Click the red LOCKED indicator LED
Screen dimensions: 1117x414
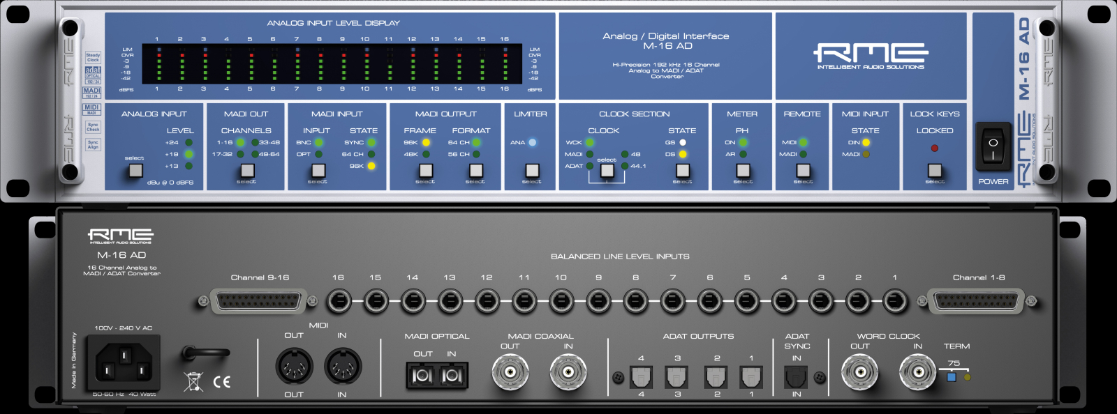coord(934,148)
